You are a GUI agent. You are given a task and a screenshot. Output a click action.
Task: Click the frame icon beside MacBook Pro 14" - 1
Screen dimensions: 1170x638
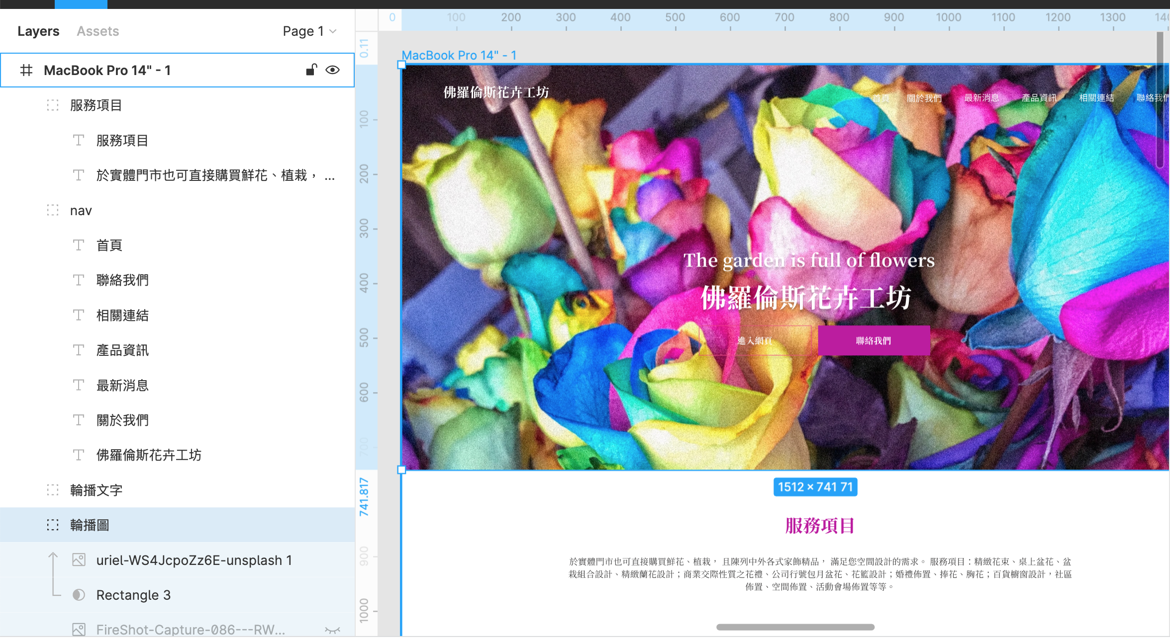[x=26, y=71]
